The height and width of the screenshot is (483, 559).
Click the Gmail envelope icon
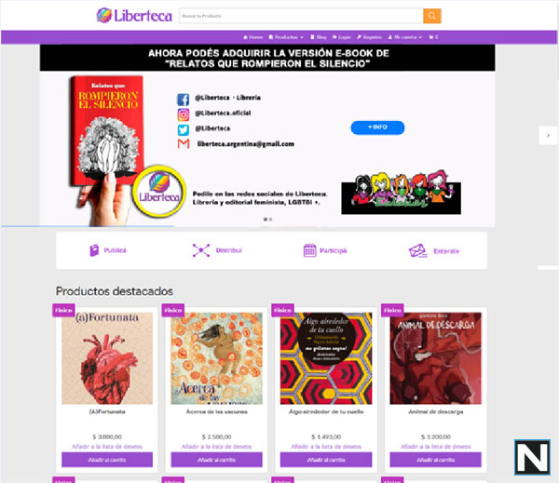point(184,144)
